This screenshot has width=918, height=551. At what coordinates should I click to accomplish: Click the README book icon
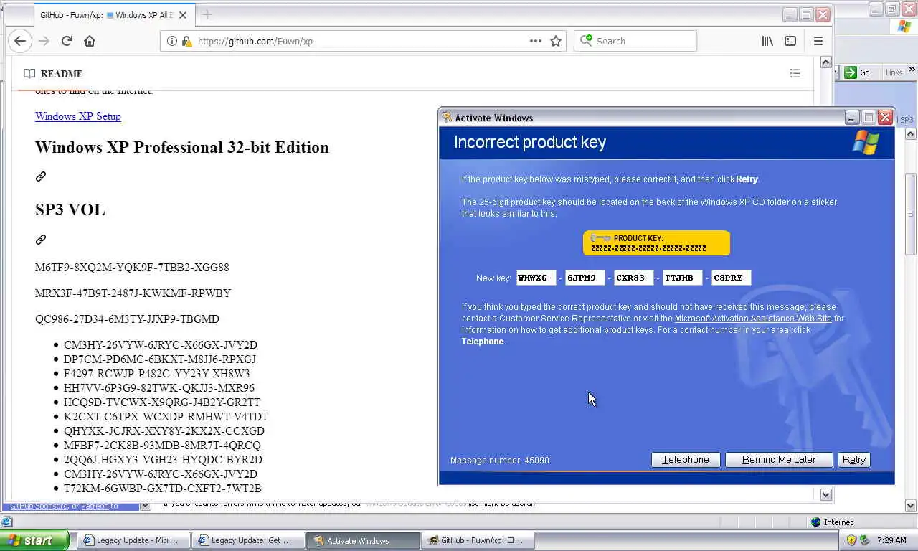pos(29,73)
